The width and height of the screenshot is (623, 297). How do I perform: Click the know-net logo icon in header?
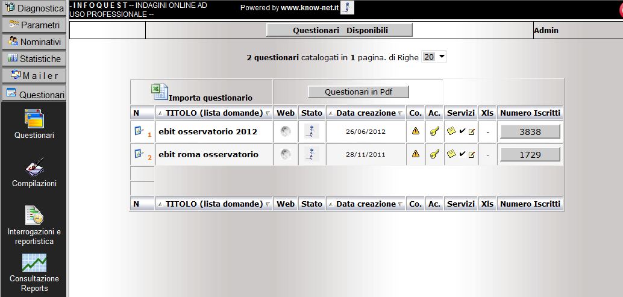[347, 8]
